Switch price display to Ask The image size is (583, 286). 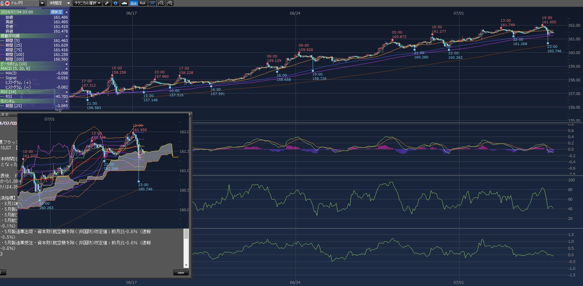(142, 3)
